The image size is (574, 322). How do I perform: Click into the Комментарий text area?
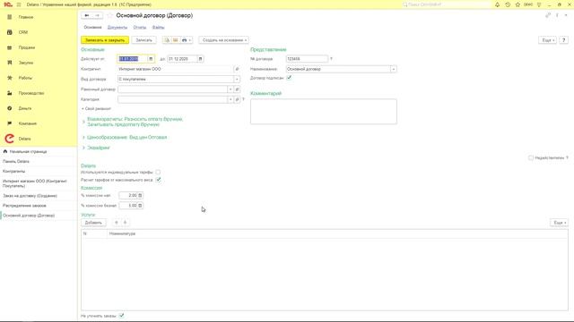[x=324, y=112]
